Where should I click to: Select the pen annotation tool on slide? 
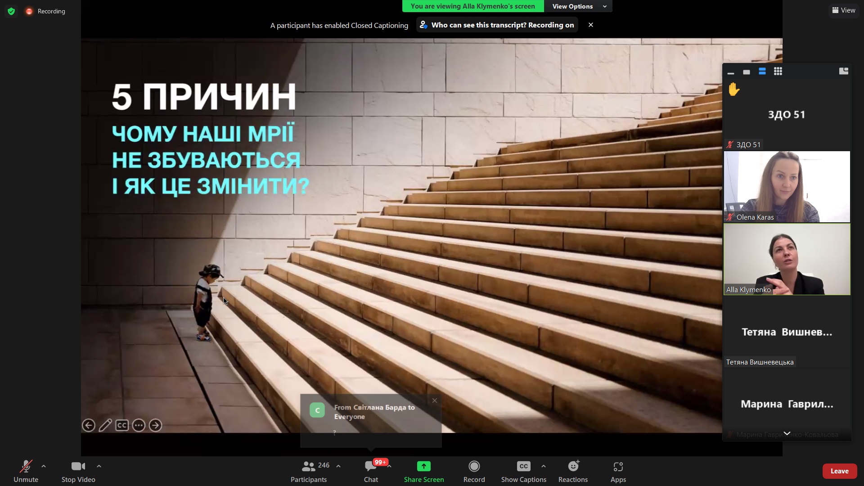[x=105, y=425]
